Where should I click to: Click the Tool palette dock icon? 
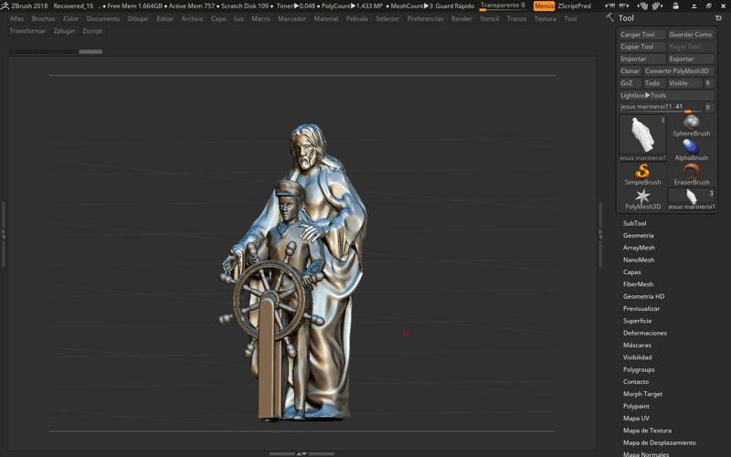[x=718, y=17]
